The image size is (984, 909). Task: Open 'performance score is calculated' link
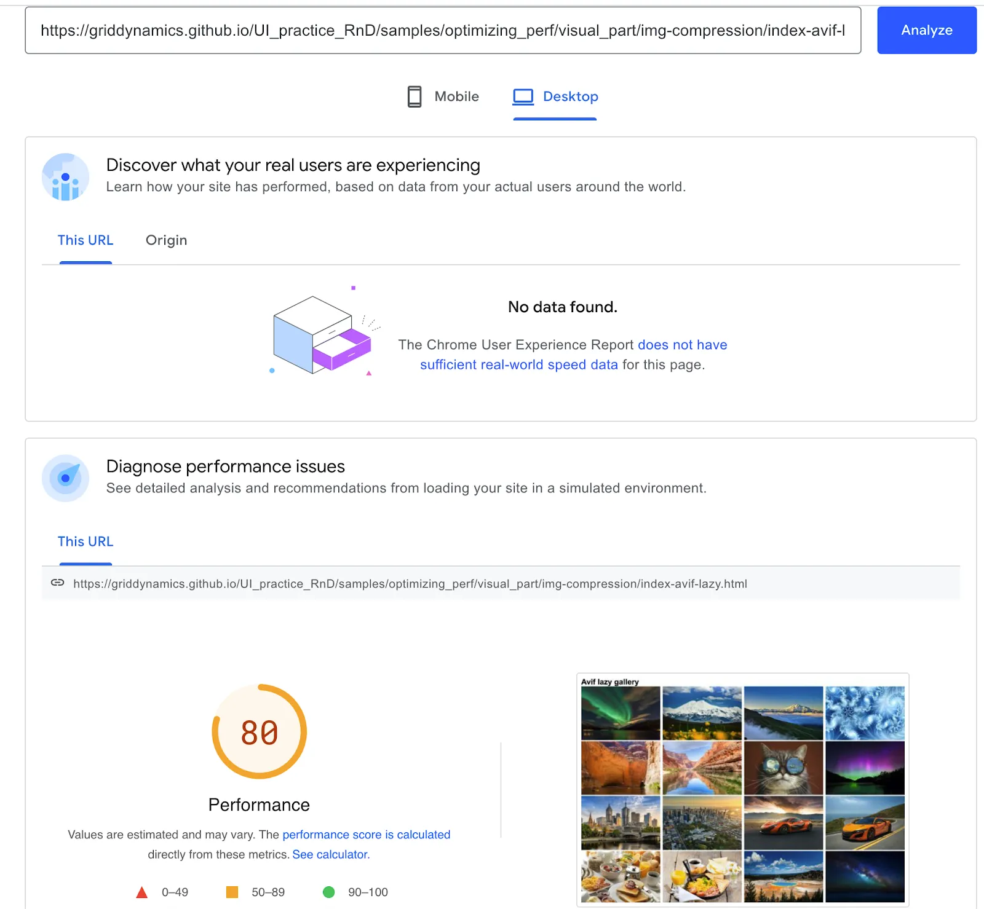tap(367, 835)
